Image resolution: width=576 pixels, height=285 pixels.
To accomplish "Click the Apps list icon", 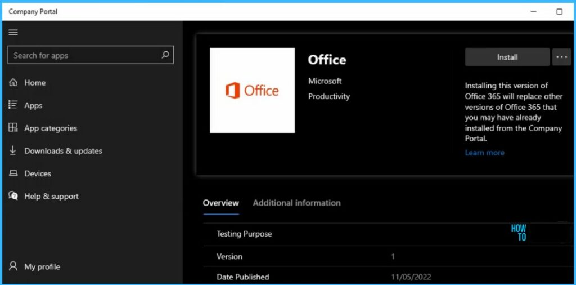I will (x=13, y=105).
